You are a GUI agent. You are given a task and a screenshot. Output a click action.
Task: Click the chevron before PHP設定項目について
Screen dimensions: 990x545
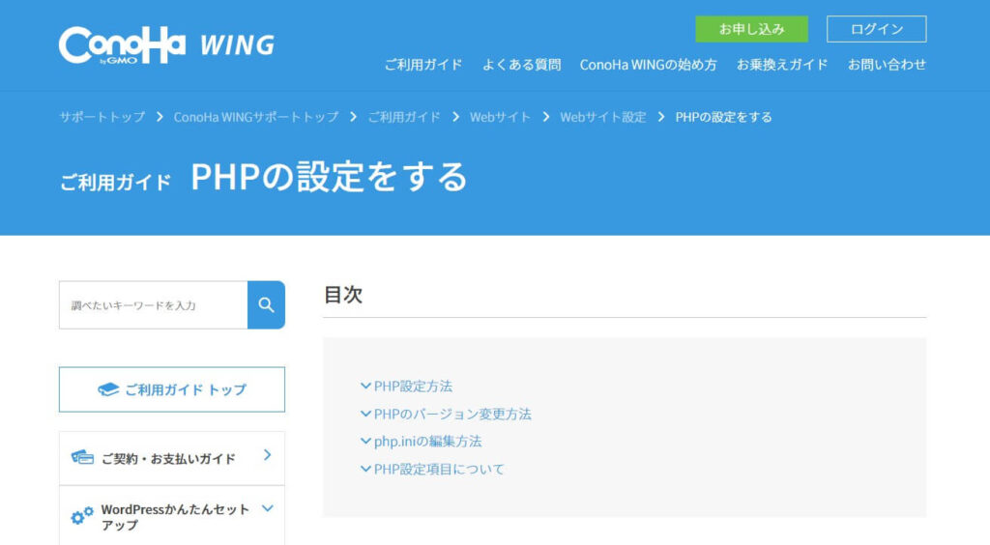(x=365, y=469)
